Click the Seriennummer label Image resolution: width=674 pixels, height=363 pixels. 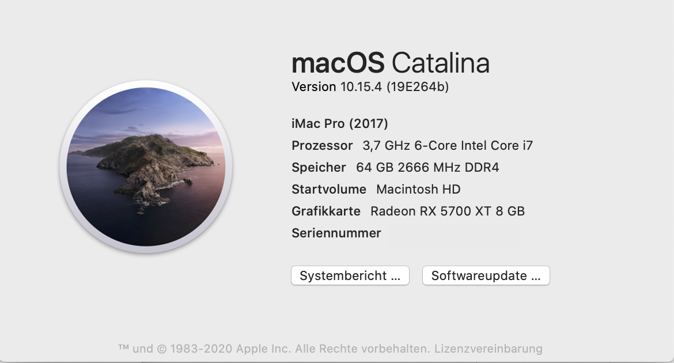(336, 233)
